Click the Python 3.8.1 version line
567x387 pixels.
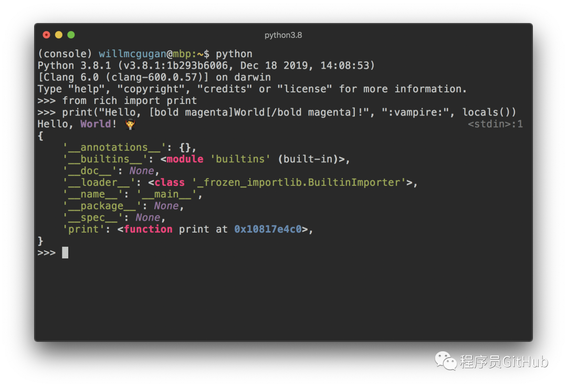click(x=206, y=66)
